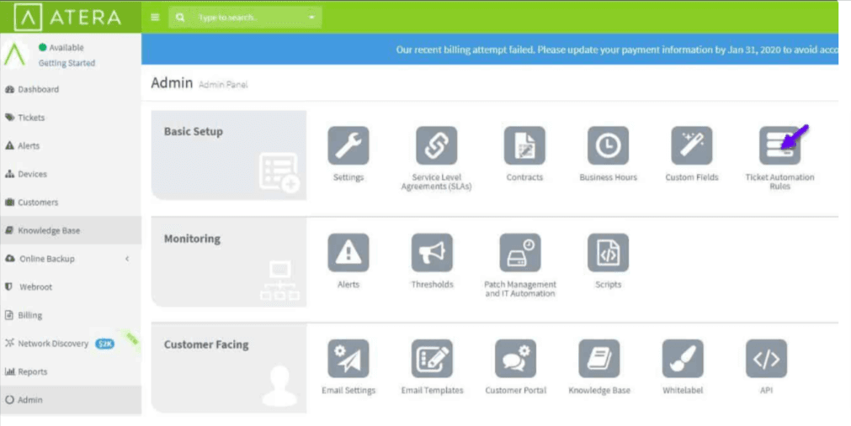
Task: Open the Scripts code file icon
Action: [x=608, y=253]
